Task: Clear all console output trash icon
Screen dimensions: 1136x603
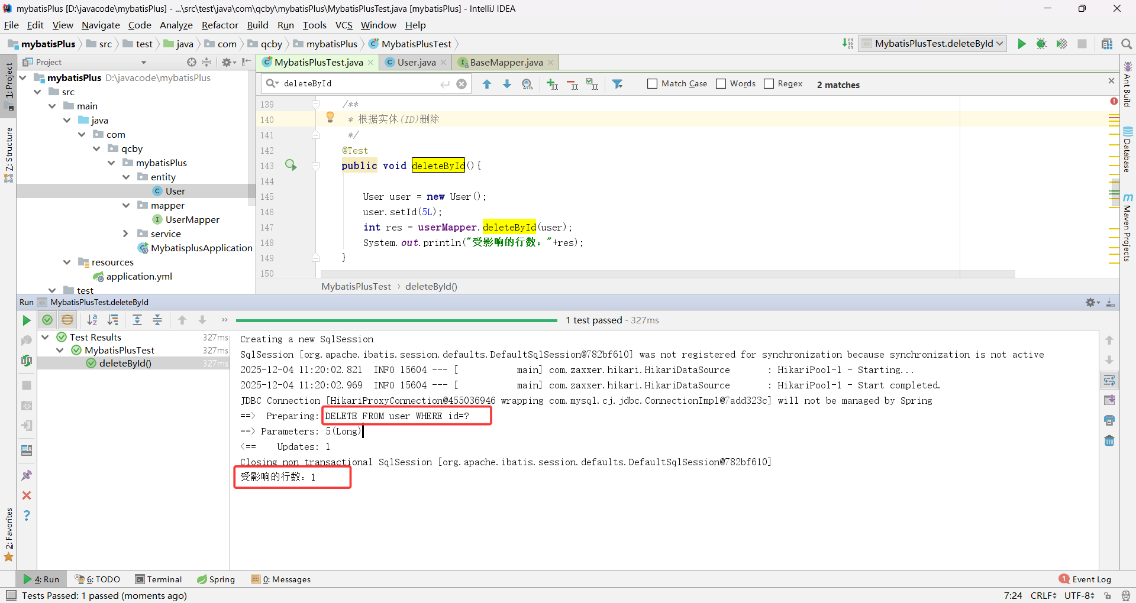Action: pos(1109,440)
